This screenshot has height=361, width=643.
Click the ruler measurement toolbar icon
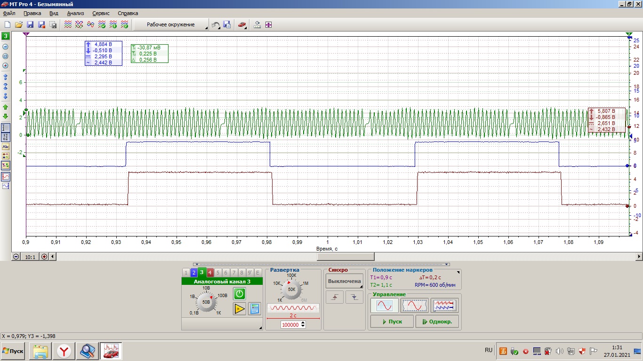tap(257, 24)
